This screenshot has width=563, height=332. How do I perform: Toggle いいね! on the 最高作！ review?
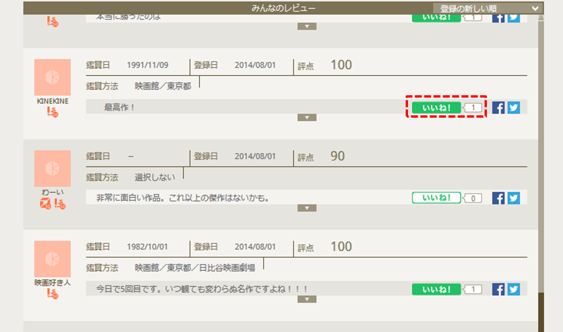tap(436, 108)
